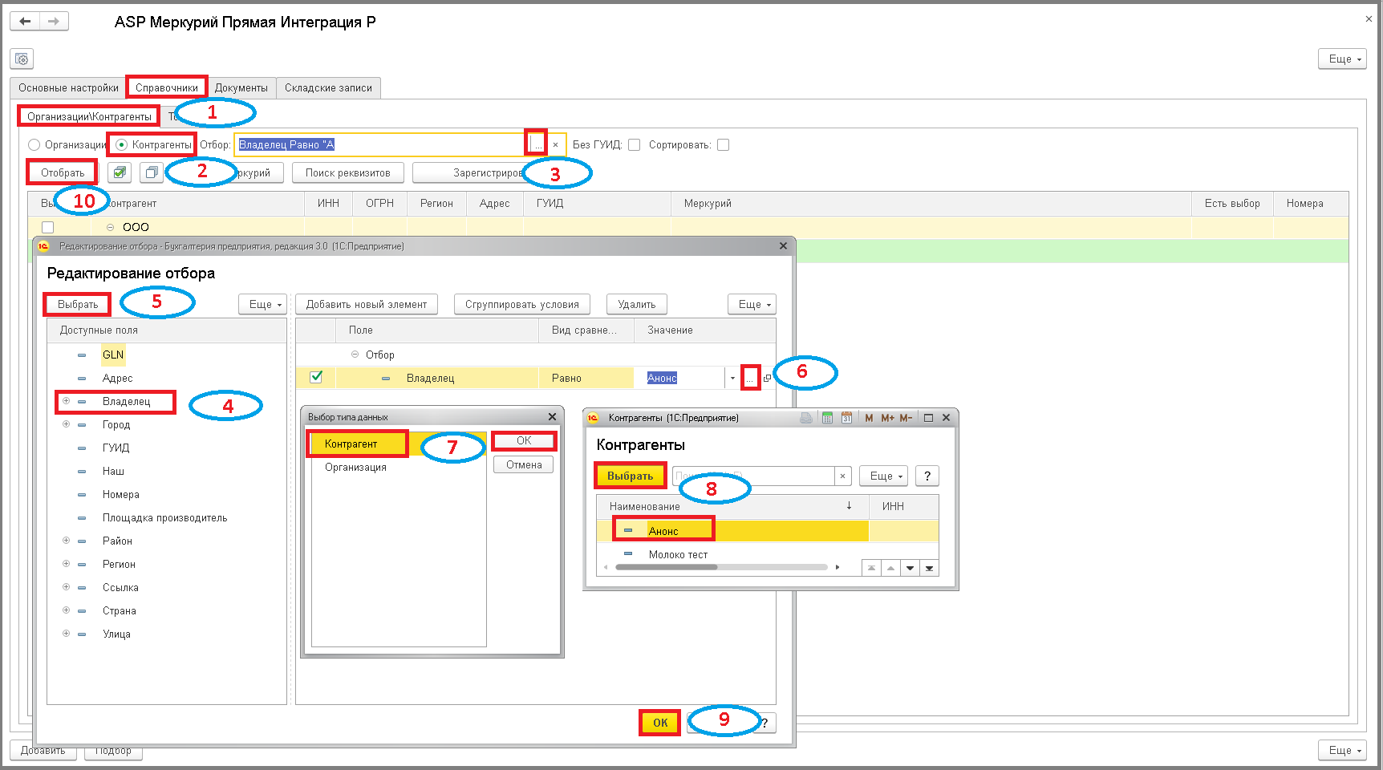The image size is (1383, 770).
Task: Click Выбрать above Доступные поля
Action: pyautogui.click(x=78, y=304)
